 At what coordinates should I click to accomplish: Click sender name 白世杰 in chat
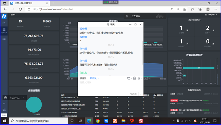pos(83,73)
